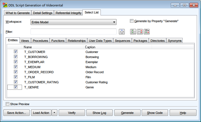Viewport: 201px width, 122px height.
Task: Click the application icon in title bar
Action: (x=5, y=5)
